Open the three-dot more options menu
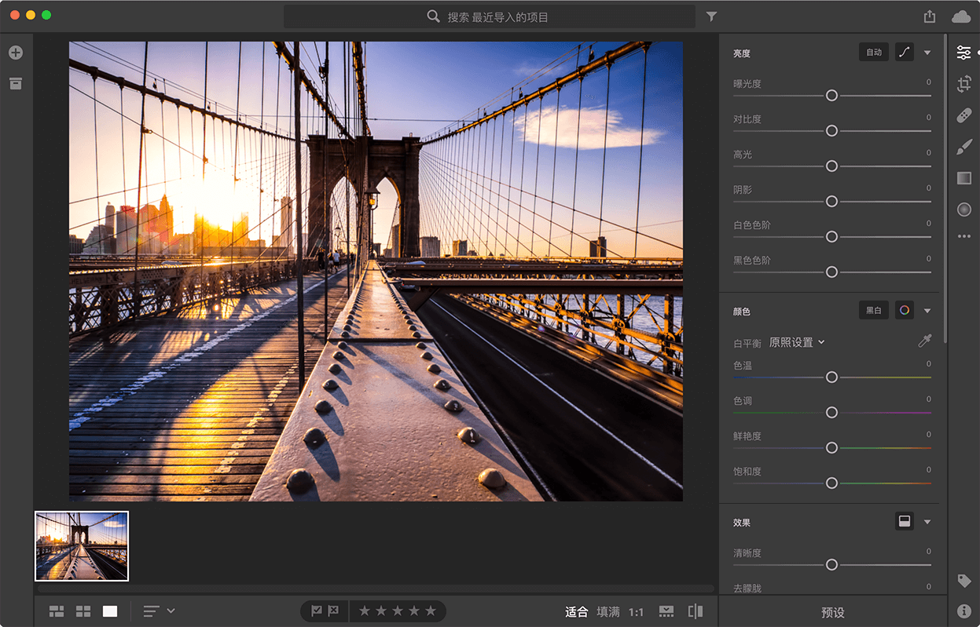The height and width of the screenshot is (627, 980). (x=964, y=236)
